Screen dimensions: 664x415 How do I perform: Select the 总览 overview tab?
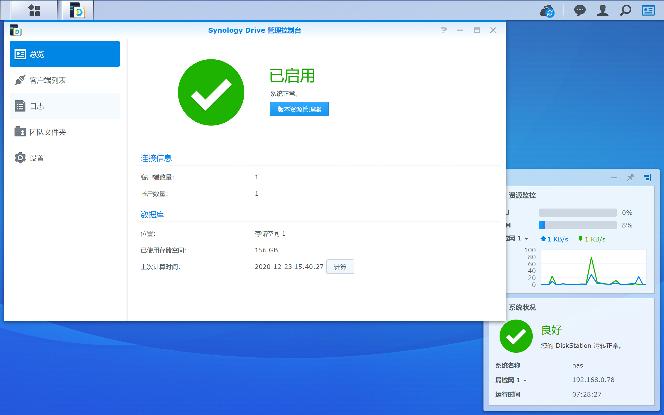point(65,54)
